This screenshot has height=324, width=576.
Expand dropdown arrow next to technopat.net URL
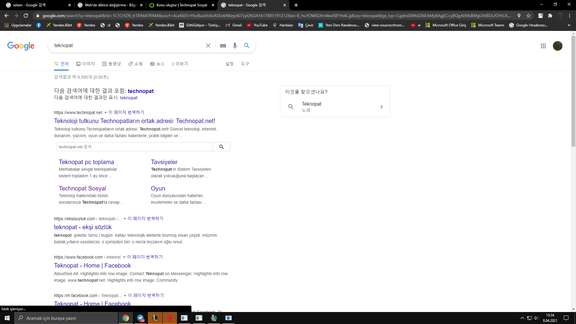(105, 113)
